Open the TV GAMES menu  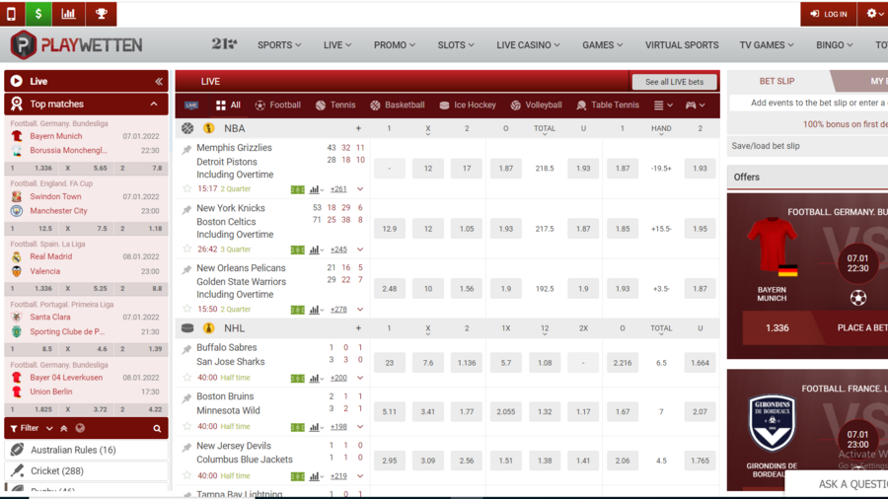pyautogui.click(x=767, y=44)
